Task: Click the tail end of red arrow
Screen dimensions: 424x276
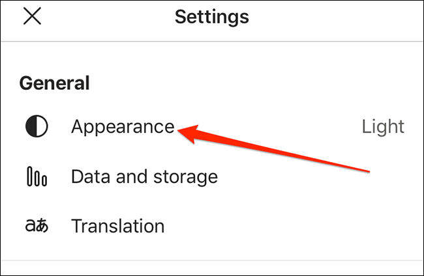Action: (369, 171)
